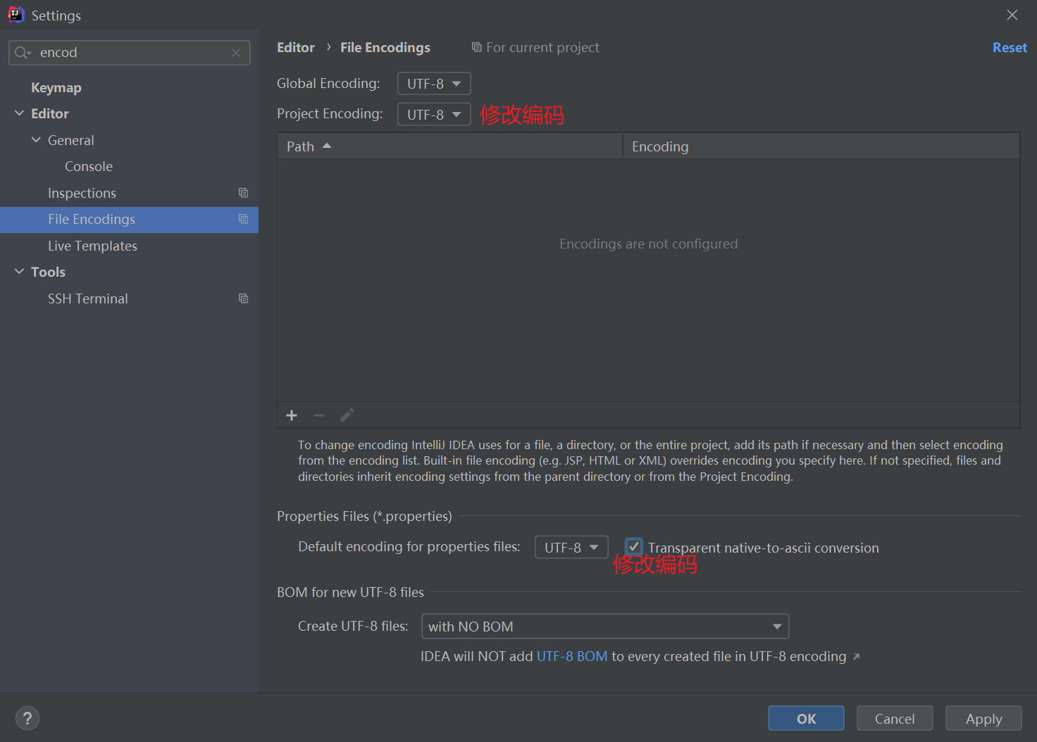Click the remove (minus) icon under table
Screen dimensions: 1037x742
(319, 415)
